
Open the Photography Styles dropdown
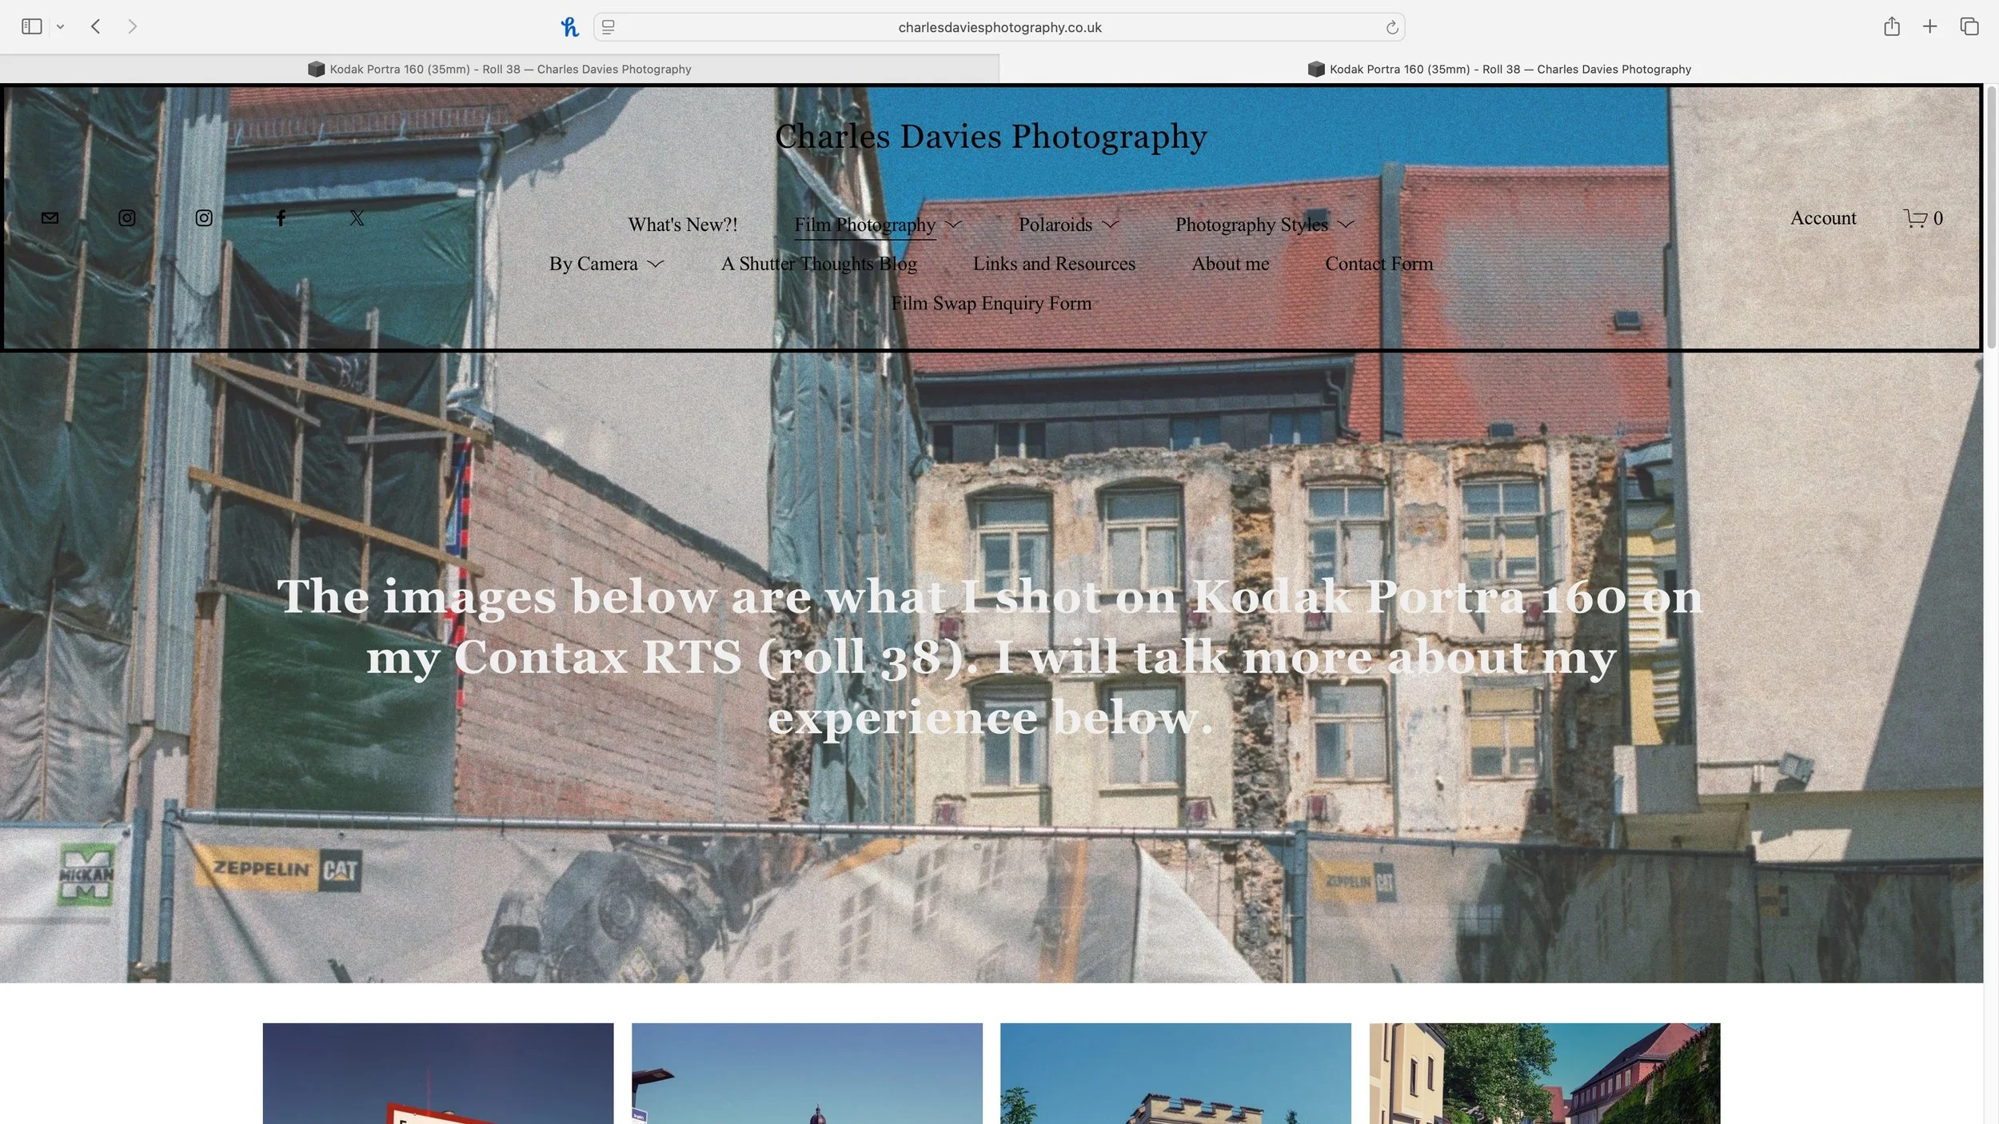pos(1346,225)
